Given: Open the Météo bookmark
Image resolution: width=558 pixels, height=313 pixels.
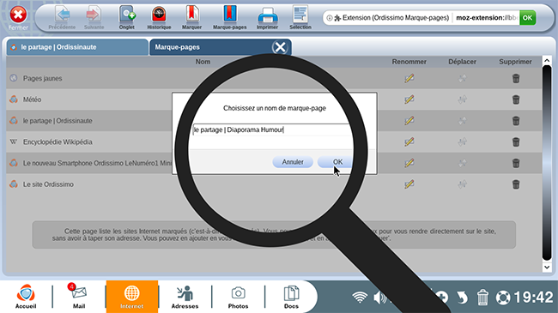Looking at the screenshot, I should (x=32, y=99).
